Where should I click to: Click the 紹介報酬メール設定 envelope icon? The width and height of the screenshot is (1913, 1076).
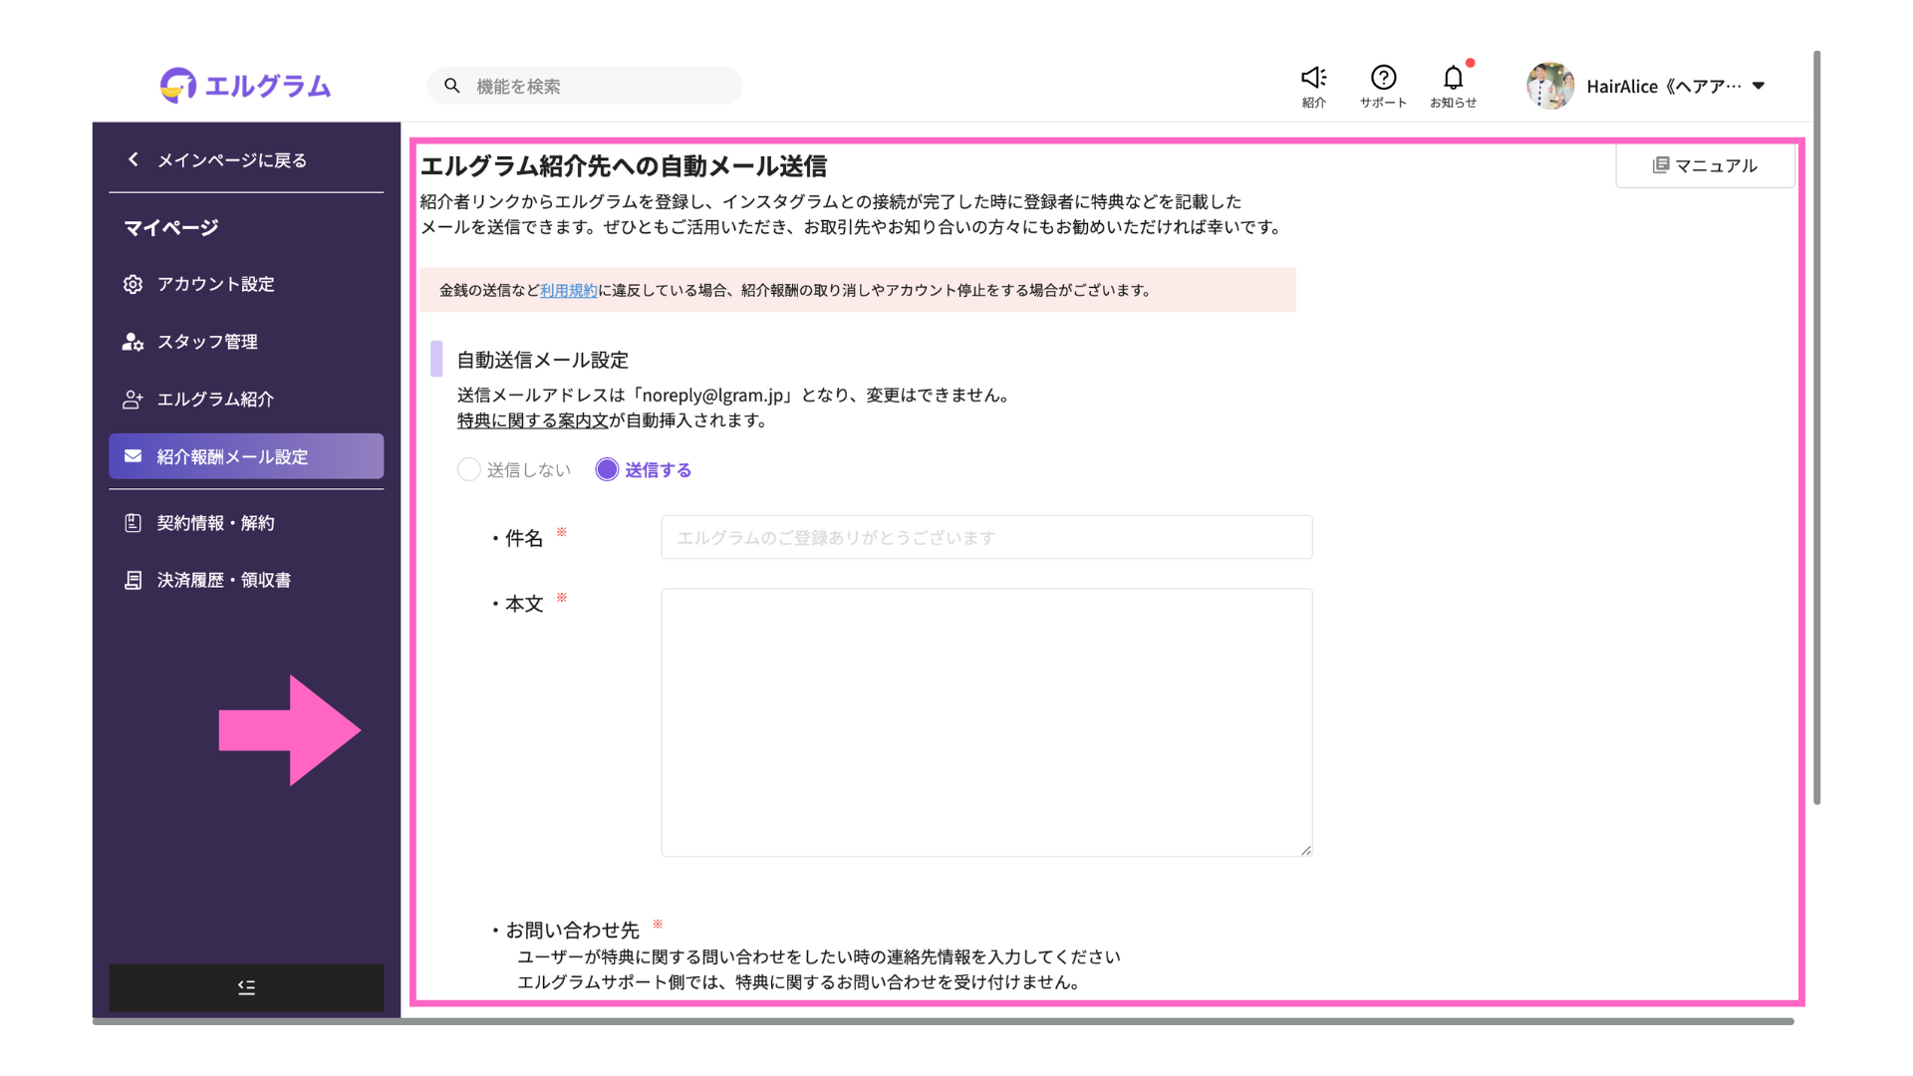(x=133, y=456)
